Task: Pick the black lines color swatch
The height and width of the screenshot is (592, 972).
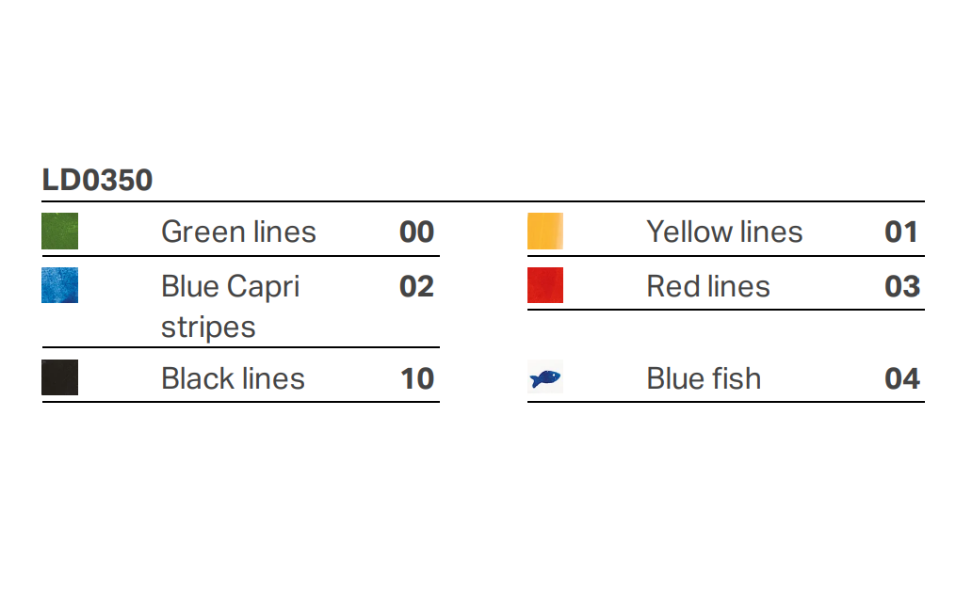Action: (x=60, y=377)
